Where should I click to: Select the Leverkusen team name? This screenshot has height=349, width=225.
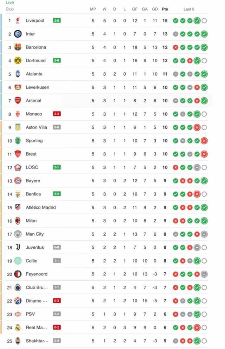pyautogui.click(x=37, y=87)
